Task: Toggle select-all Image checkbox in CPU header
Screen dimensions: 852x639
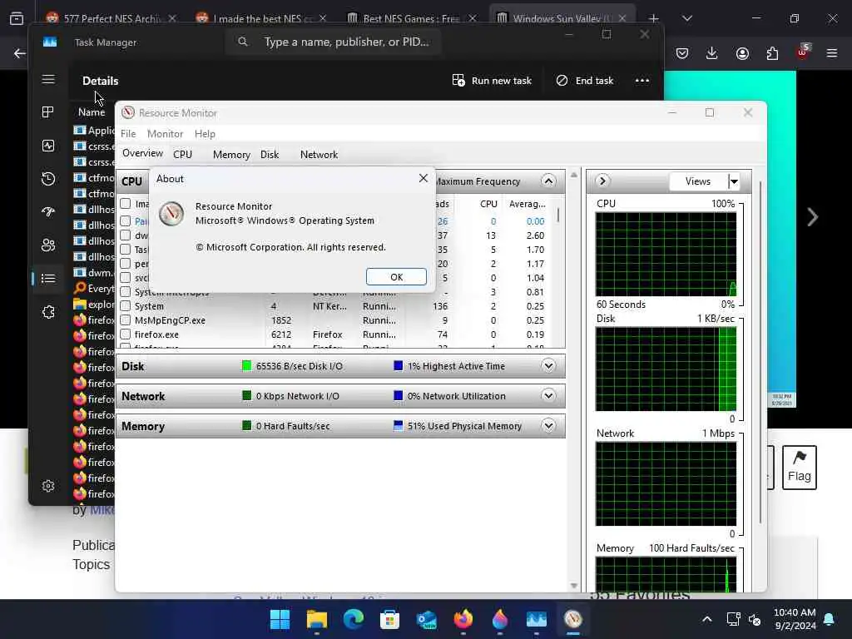Action: (126, 203)
